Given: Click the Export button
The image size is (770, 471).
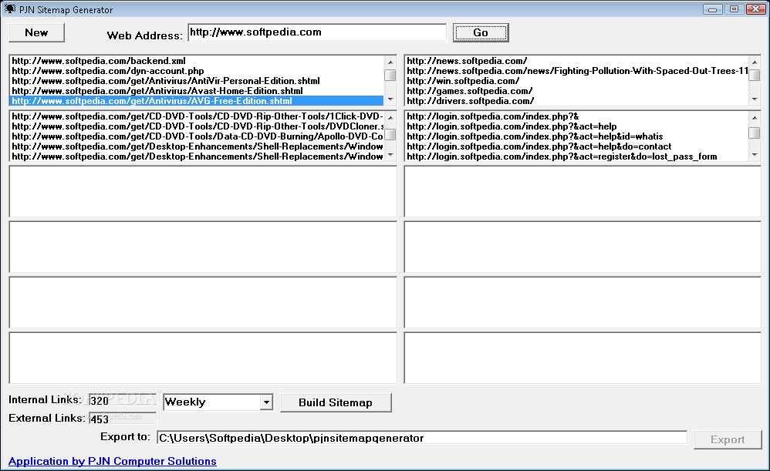Looking at the screenshot, I should click(x=728, y=439).
